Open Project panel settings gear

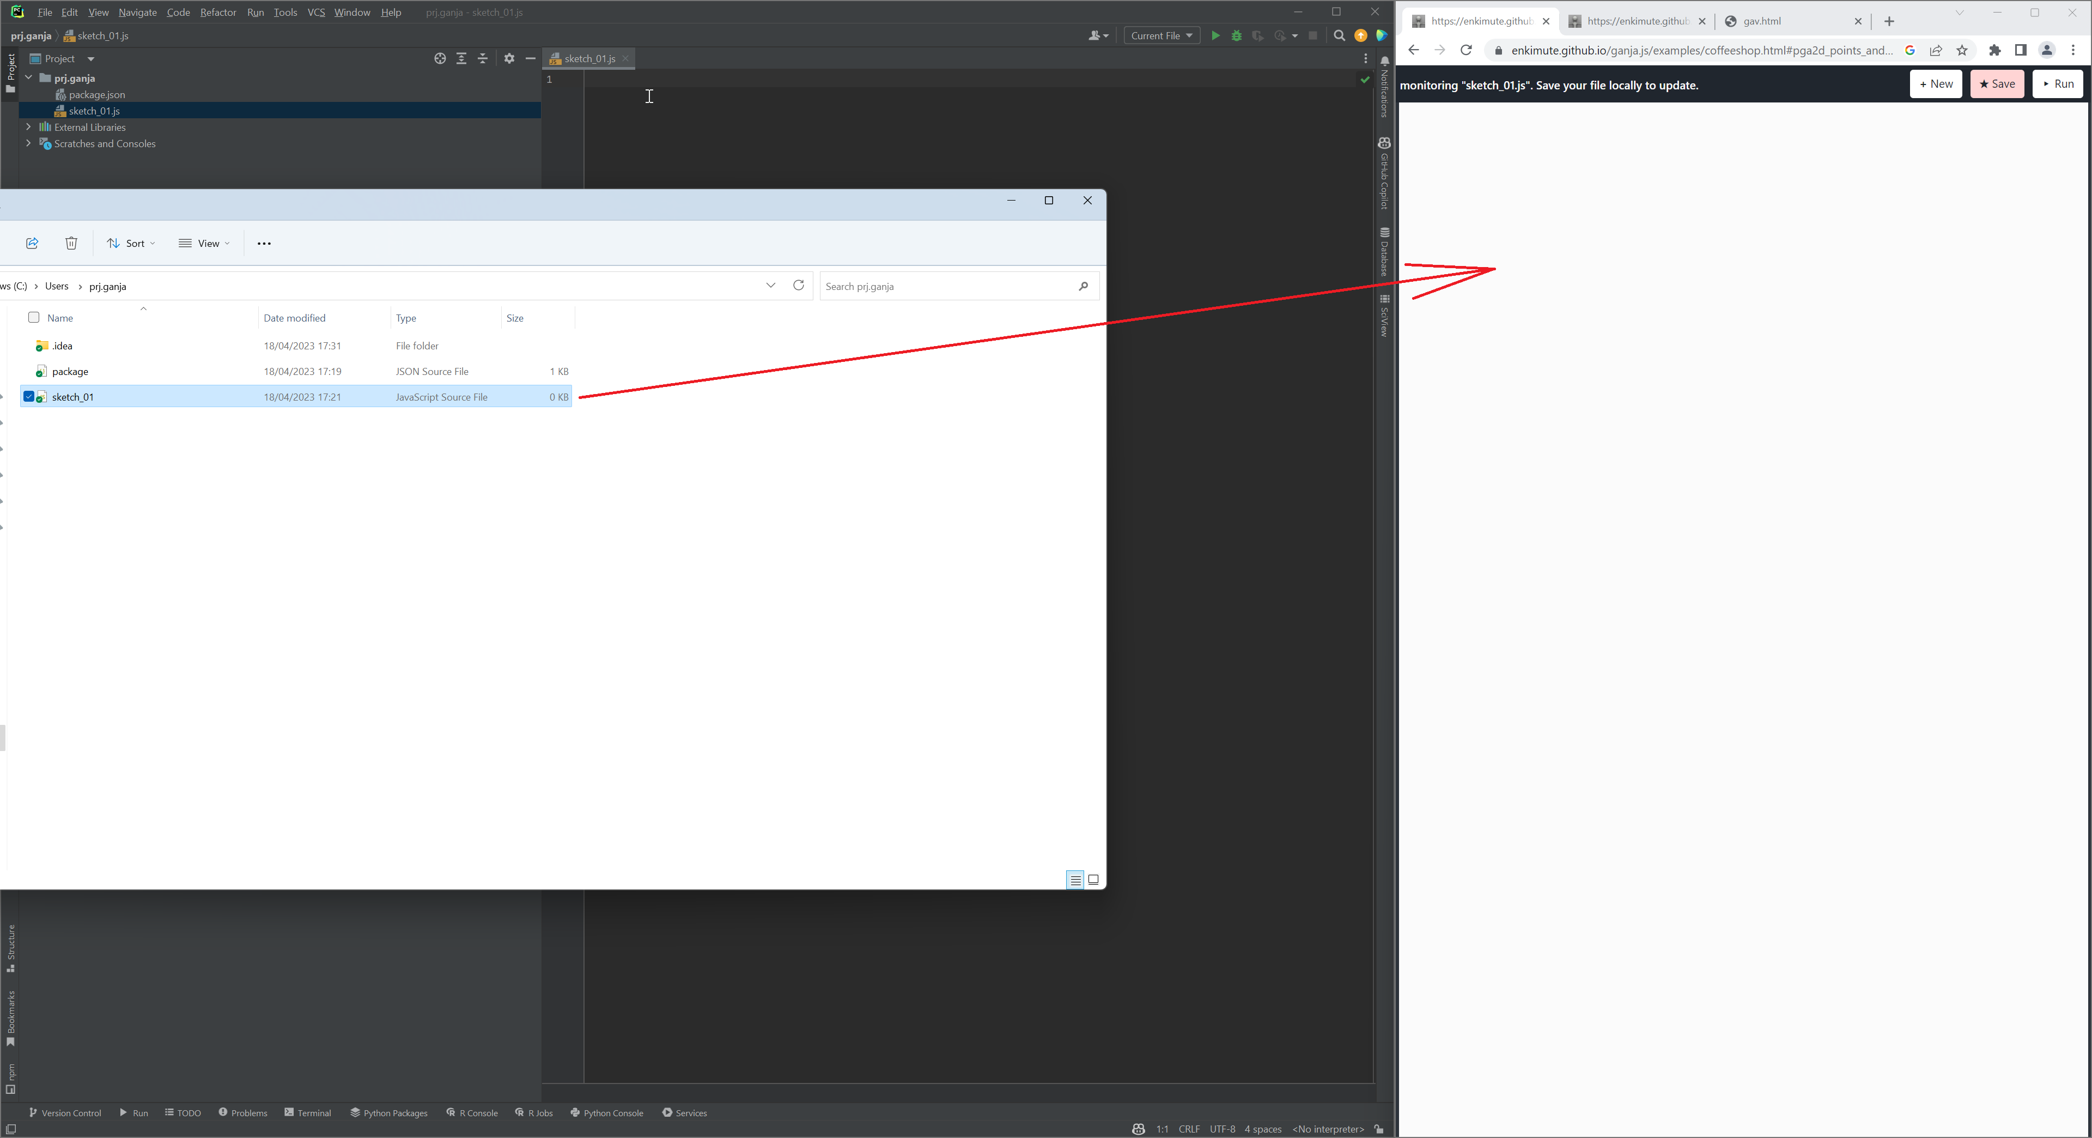tap(509, 58)
